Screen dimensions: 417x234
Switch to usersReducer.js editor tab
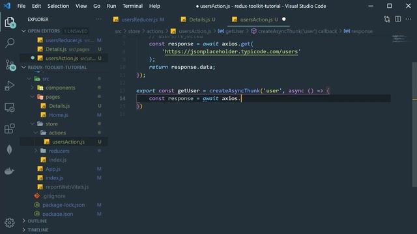click(139, 19)
